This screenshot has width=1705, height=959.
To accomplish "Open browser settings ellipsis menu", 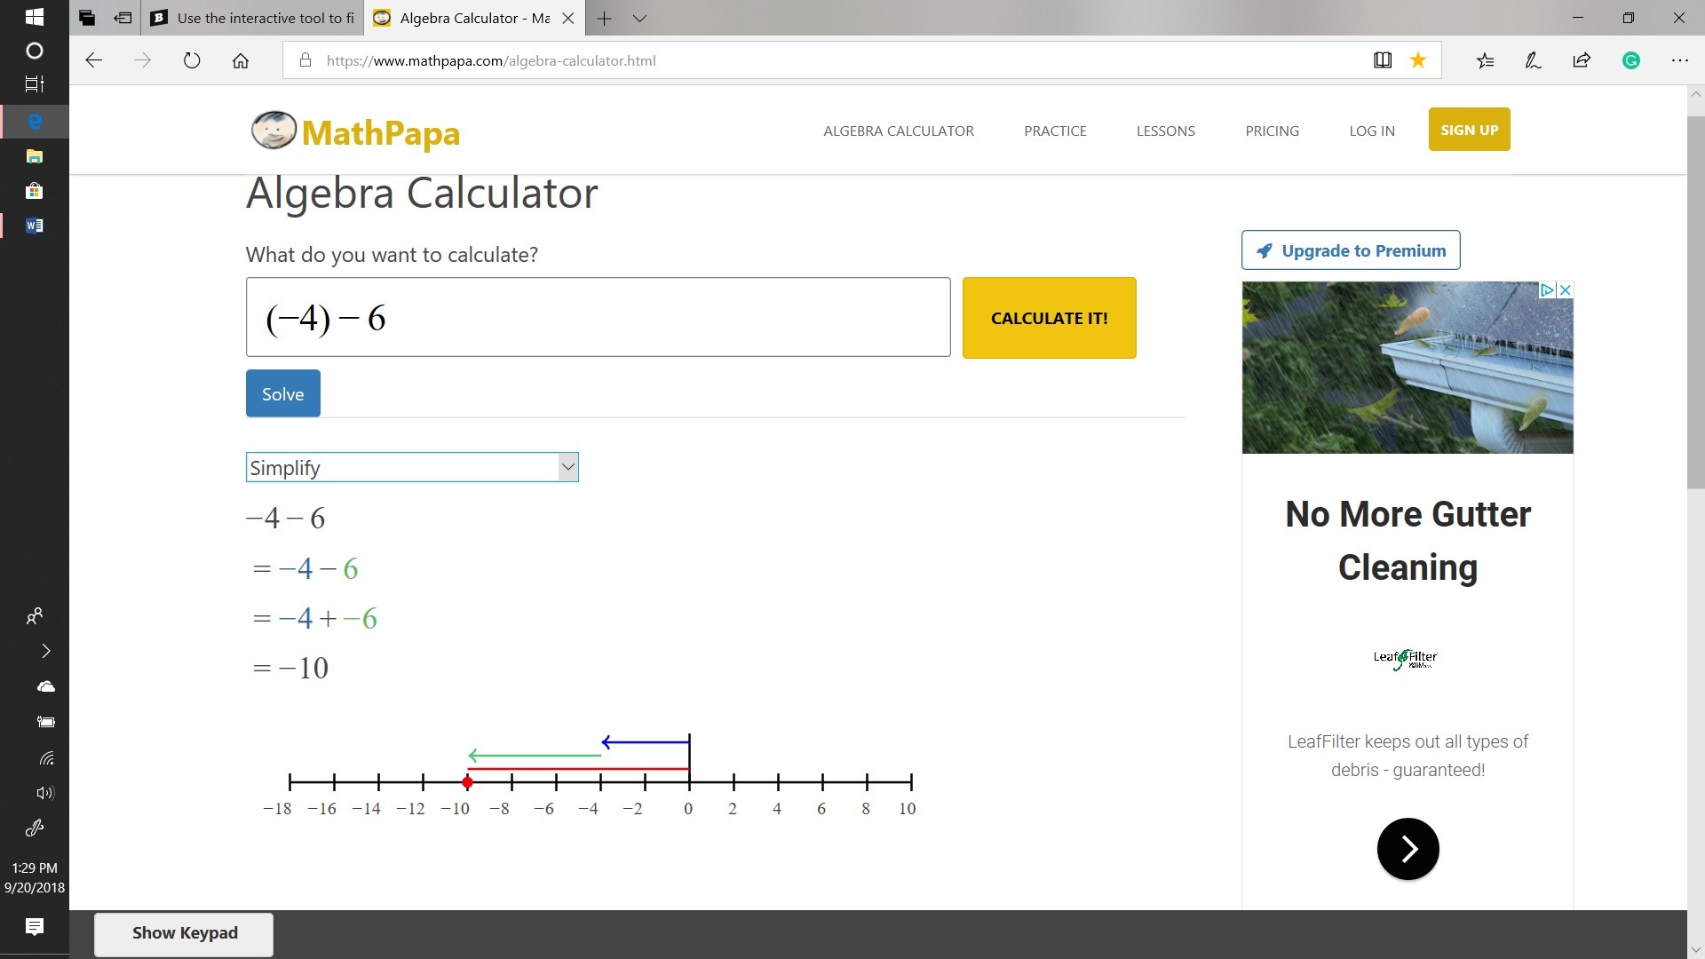I will point(1679,60).
